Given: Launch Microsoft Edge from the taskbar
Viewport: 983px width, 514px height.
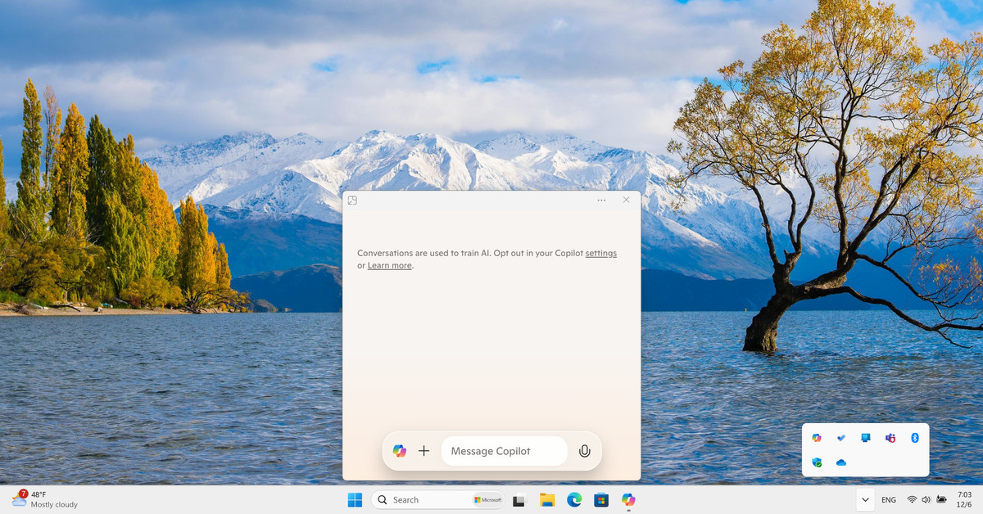Looking at the screenshot, I should (x=574, y=499).
